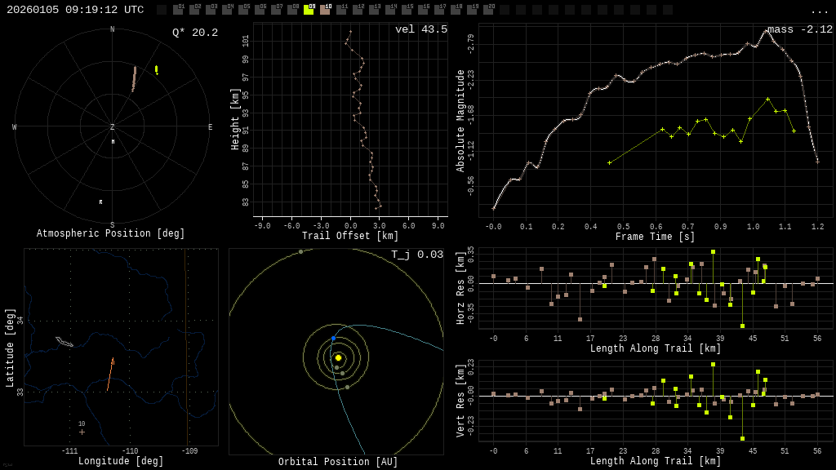
Task: Click the T_j 0.03 Tisserand label
Action: pyautogui.click(x=416, y=255)
